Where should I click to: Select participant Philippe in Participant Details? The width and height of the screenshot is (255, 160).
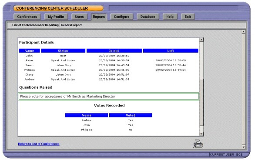click(x=30, y=70)
